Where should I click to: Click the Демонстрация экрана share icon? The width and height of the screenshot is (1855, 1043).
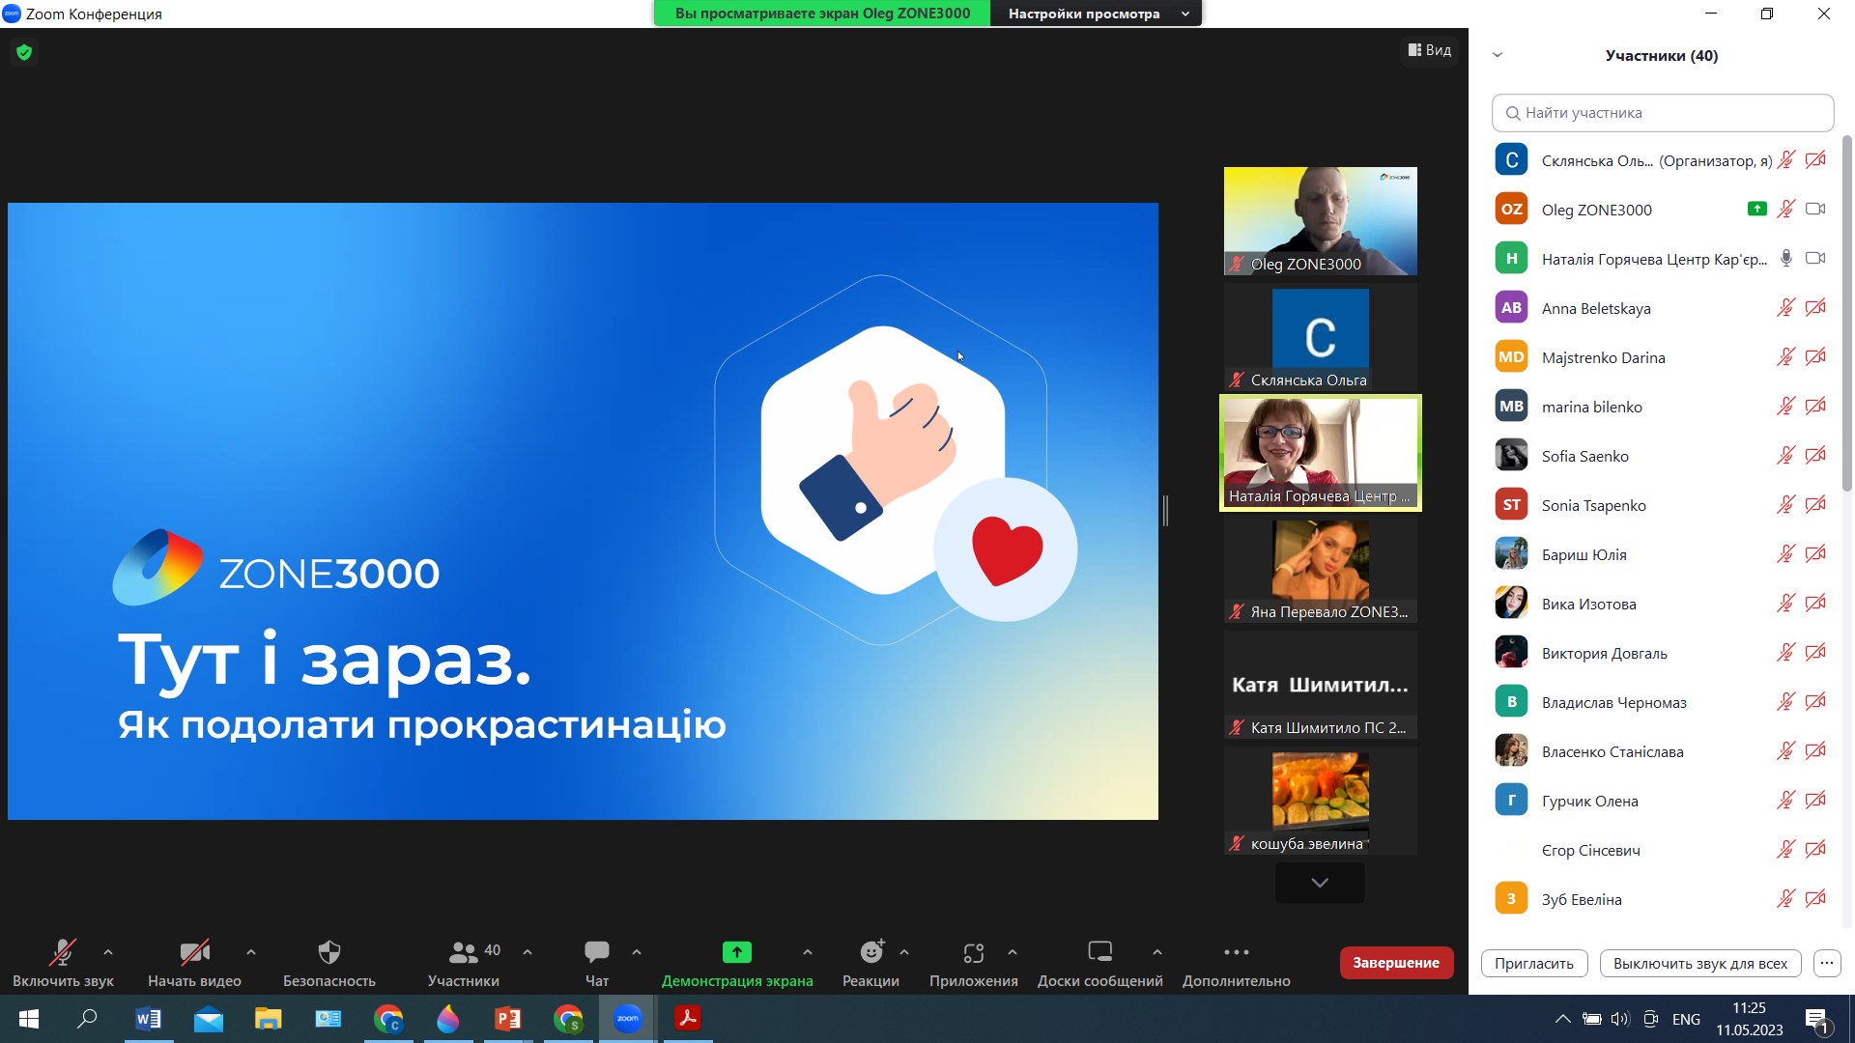736,952
